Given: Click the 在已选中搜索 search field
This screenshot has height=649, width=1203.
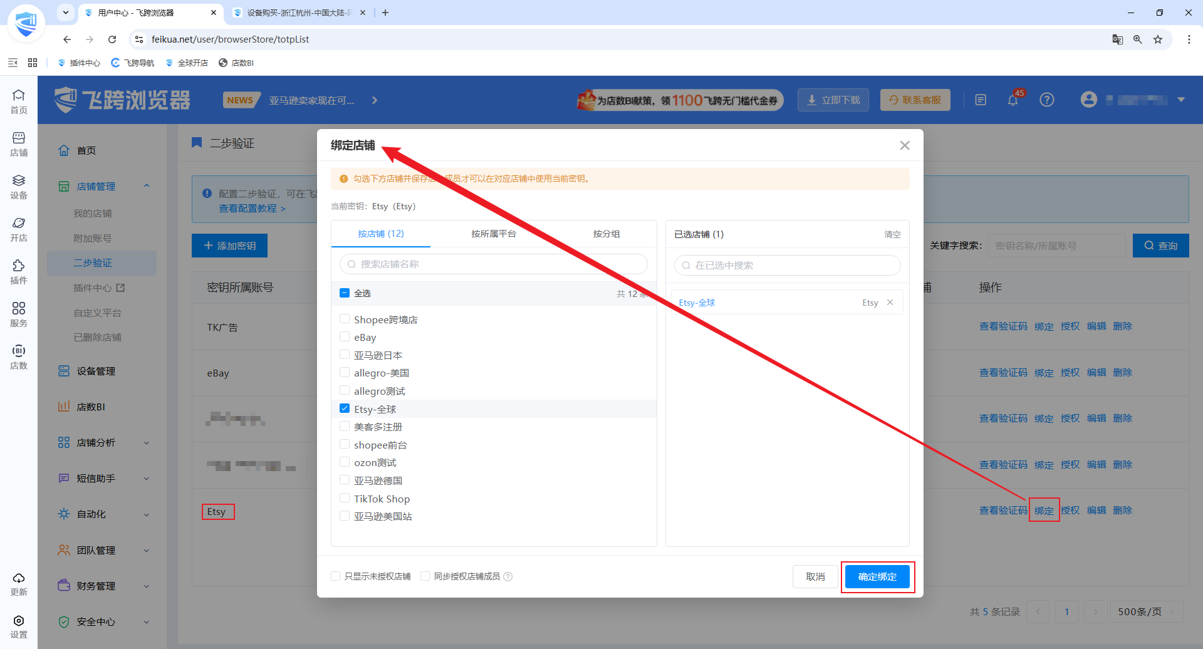Looking at the screenshot, I should point(788,266).
